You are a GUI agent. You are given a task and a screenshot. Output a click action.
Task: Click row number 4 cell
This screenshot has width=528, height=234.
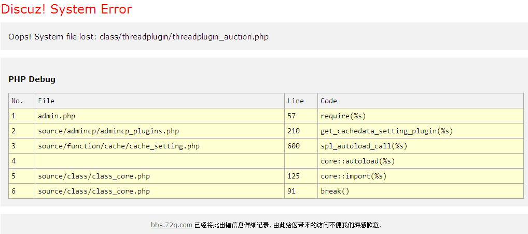[x=22, y=161]
